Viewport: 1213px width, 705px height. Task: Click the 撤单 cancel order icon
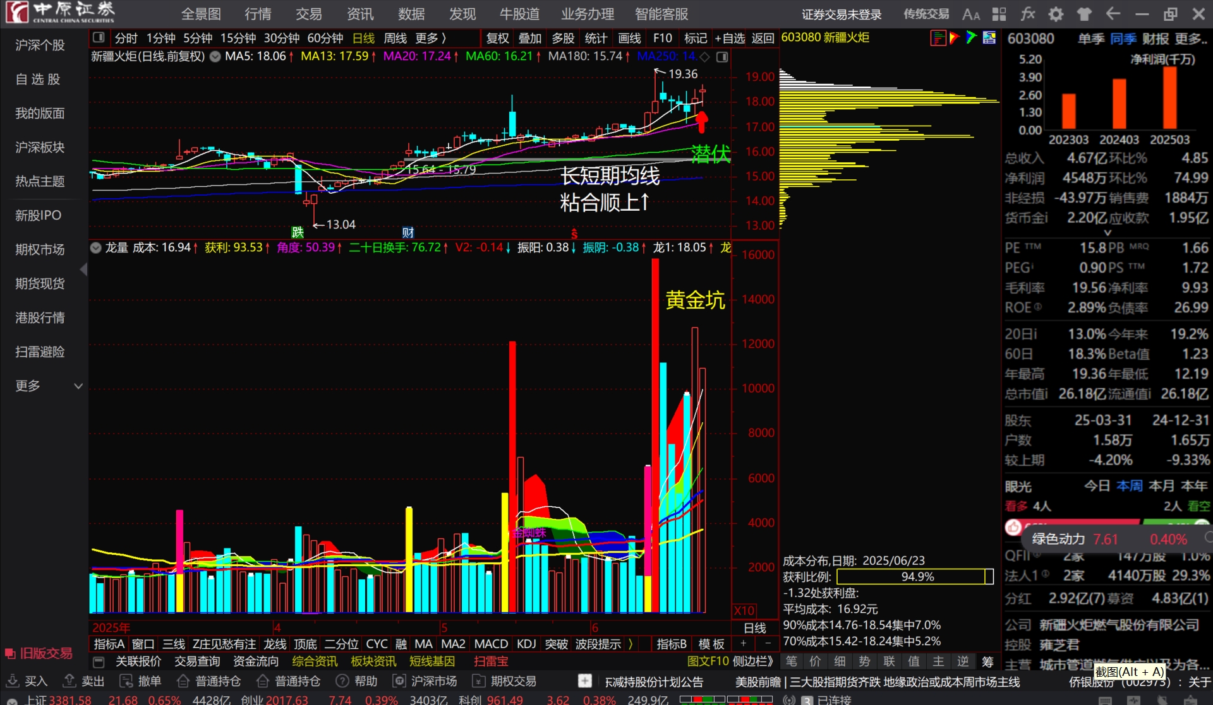(x=126, y=681)
